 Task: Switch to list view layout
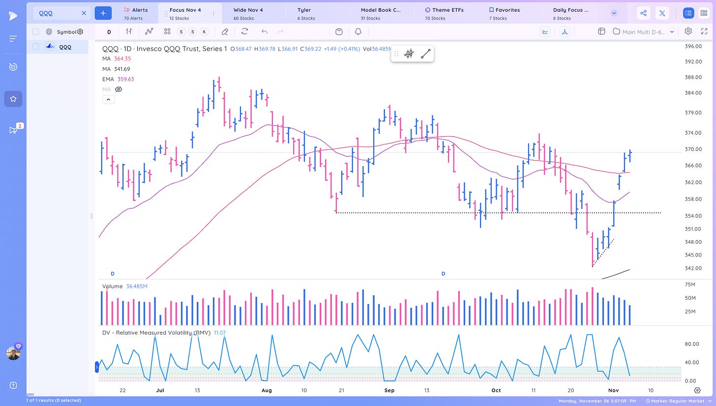click(x=688, y=13)
